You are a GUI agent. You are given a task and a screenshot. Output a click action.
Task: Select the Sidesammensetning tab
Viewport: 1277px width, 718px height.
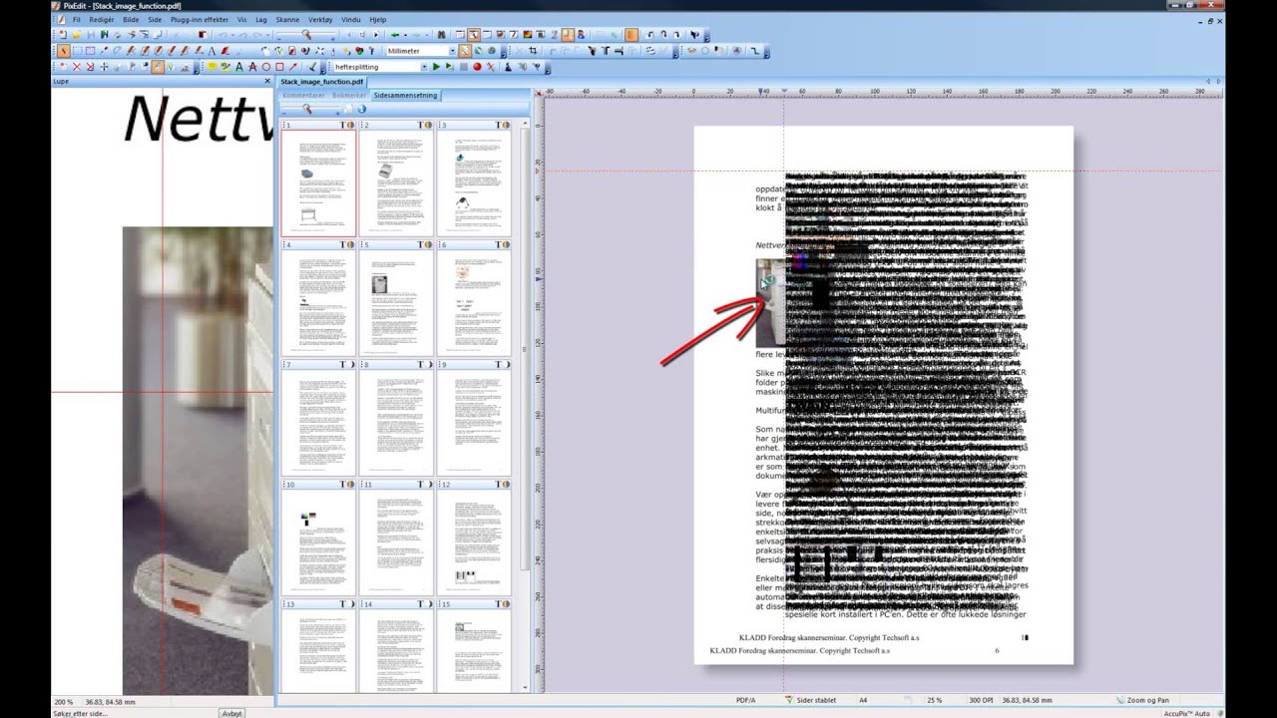[x=405, y=96]
